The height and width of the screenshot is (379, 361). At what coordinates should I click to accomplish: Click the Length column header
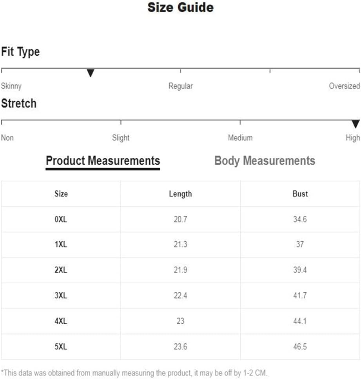coord(180,194)
